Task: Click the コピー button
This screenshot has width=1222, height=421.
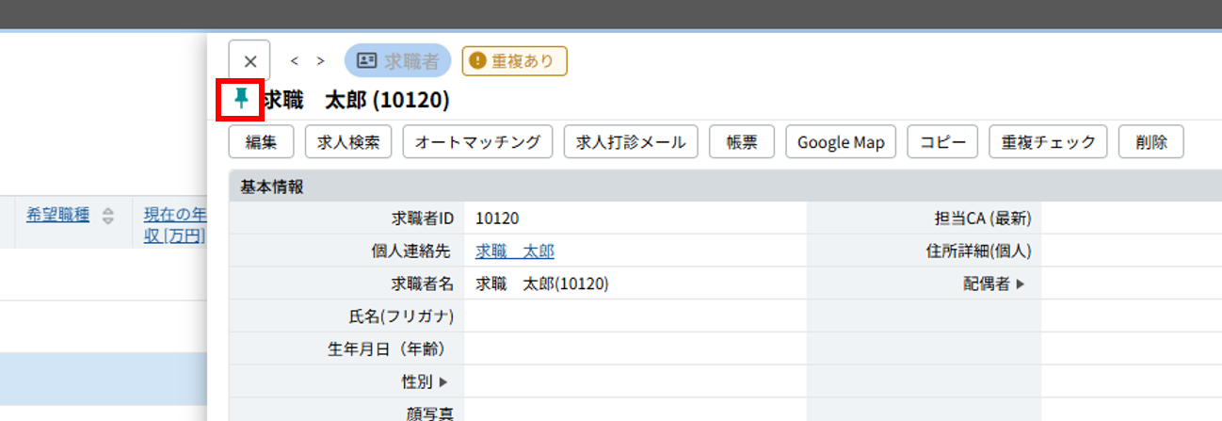Action: coord(942,142)
